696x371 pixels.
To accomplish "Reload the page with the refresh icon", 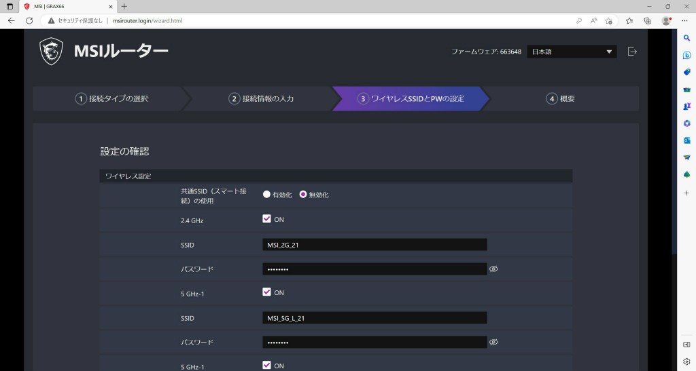I will click(29, 21).
